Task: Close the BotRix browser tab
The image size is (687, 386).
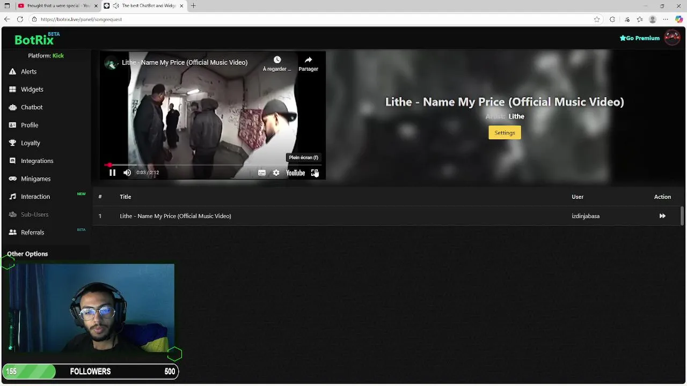Action: pos(181,6)
